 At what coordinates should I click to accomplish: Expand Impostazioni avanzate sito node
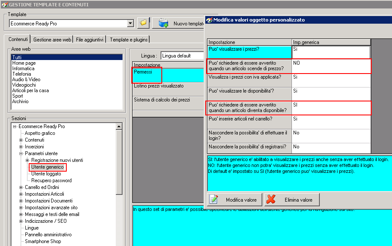pos(21,208)
